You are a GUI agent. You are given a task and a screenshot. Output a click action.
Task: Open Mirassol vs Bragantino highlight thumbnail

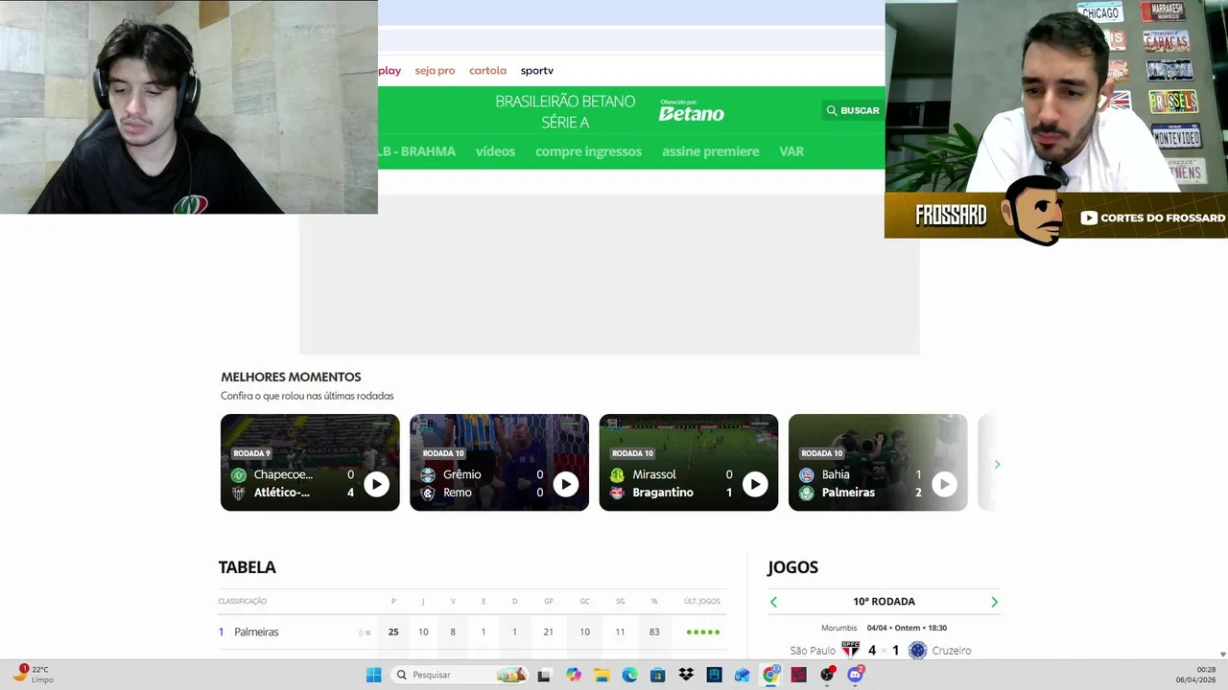point(689,462)
